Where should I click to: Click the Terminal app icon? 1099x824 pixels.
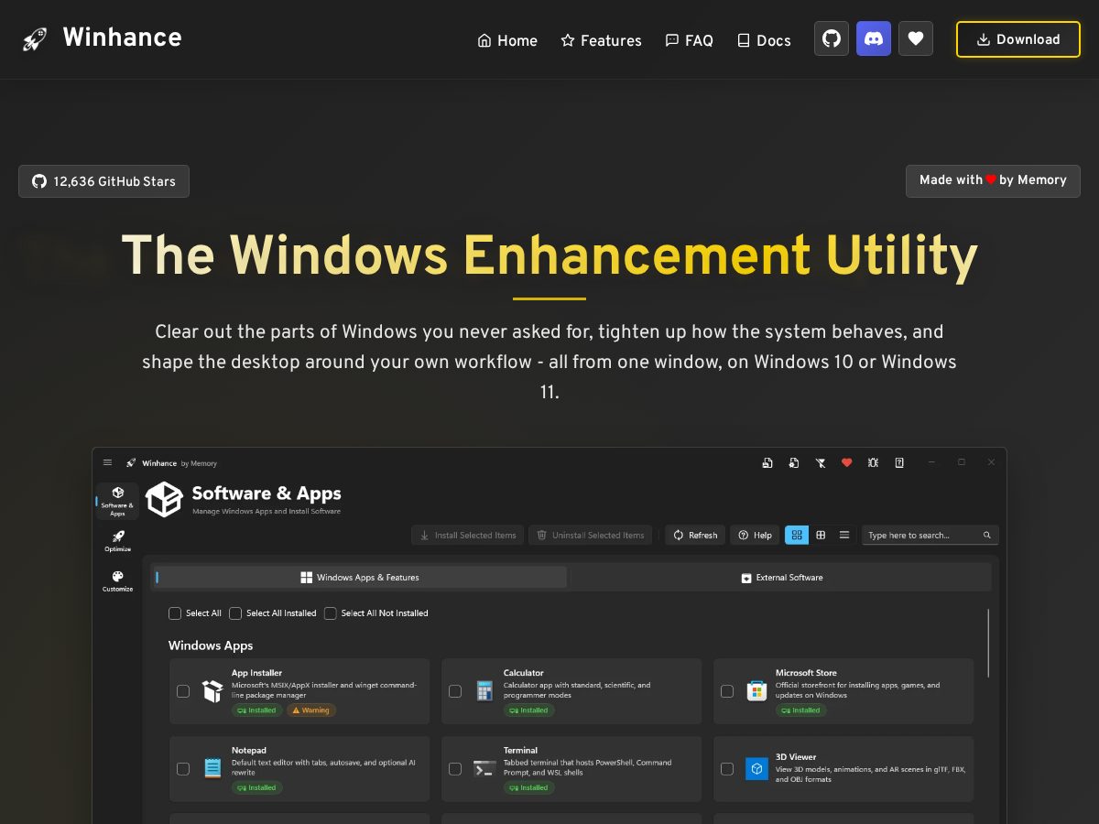click(x=484, y=769)
